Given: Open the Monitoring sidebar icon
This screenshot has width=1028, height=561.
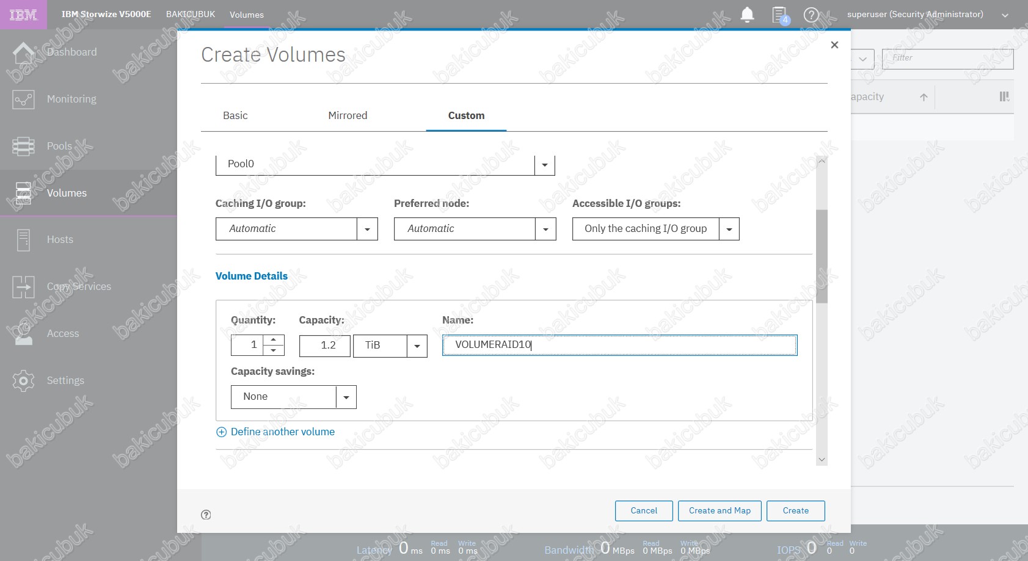Looking at the screenshot, I should pyautogui.click(x=23, y=100).
